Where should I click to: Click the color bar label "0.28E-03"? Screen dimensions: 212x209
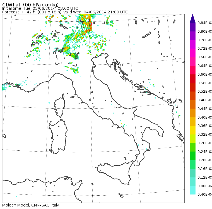tap(205, 143)
